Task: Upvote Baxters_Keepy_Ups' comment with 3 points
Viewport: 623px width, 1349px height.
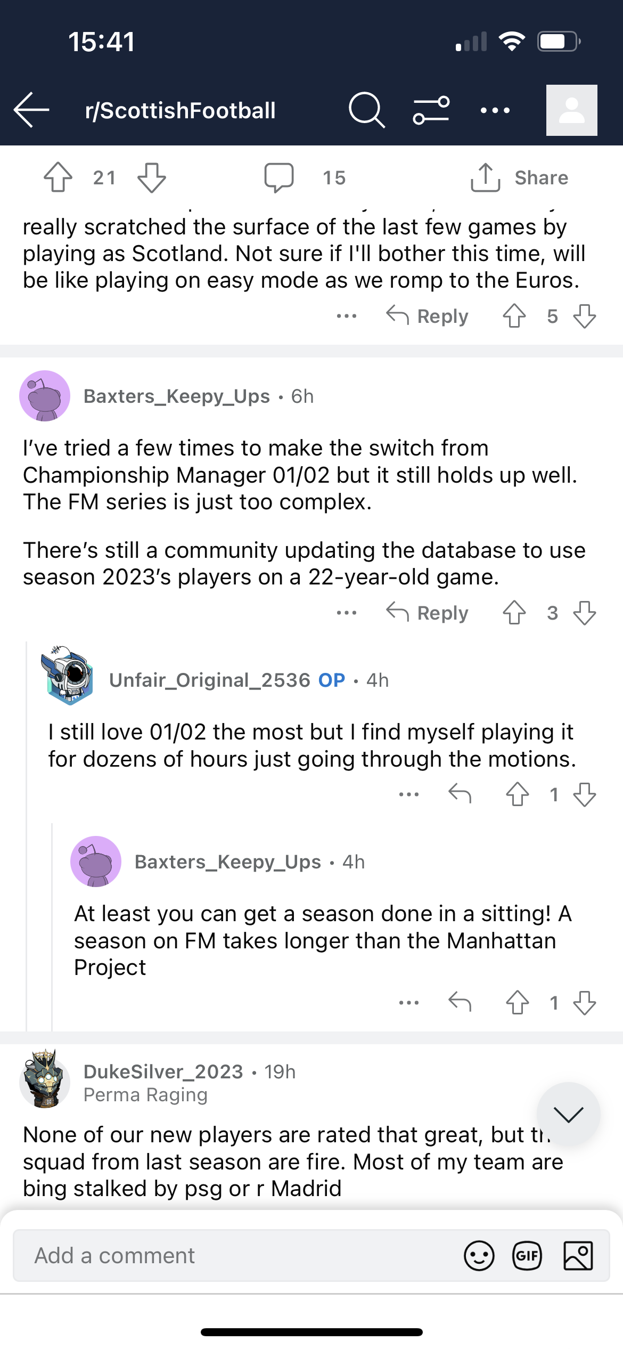Action: [x=514, y=613]
